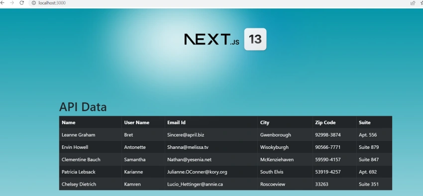
Task: Click the Sincere@april.biz email cell
Action: 211,134
